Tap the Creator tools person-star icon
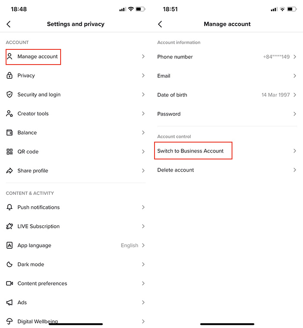The height and width of the screenshot is (328, 303). click(x=10, y=114)
